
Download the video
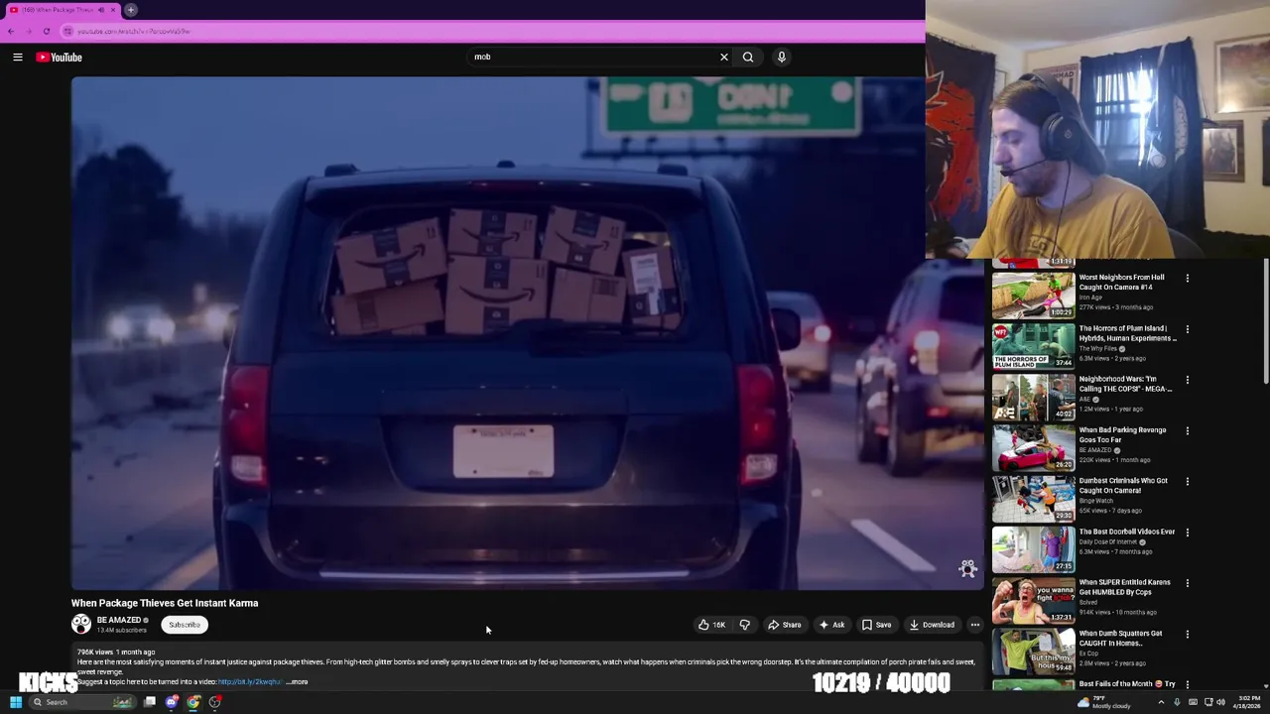click(932, 625)
